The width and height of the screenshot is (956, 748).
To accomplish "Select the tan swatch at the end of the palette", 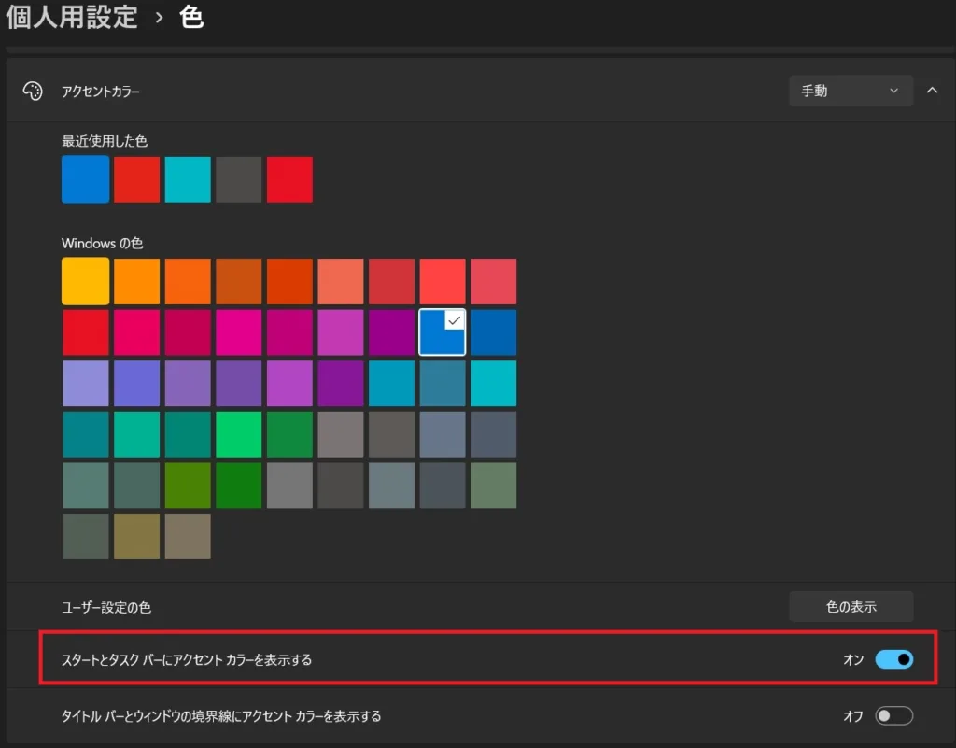I will click(188, 536).
